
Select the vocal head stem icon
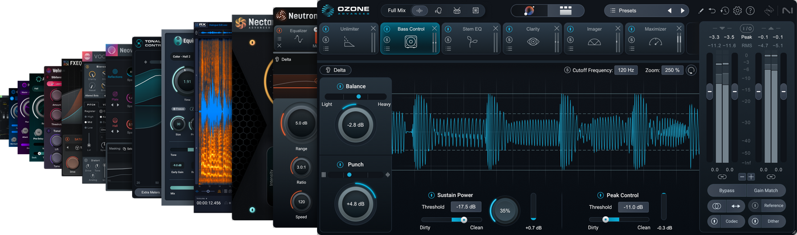[x=438, y=10]
